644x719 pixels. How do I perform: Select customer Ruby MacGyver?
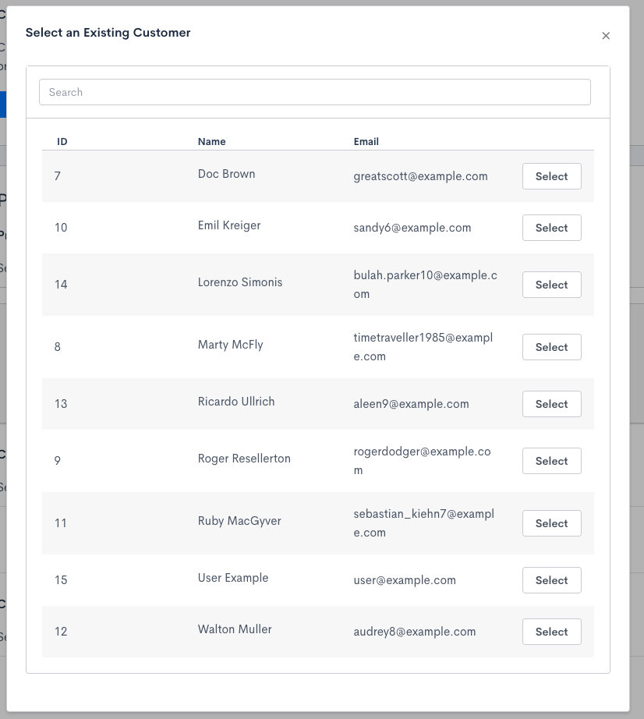click(x=551, y=523)
